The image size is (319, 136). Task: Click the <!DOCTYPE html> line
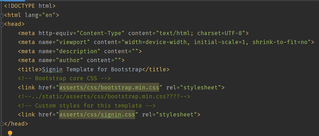[30, 6]
